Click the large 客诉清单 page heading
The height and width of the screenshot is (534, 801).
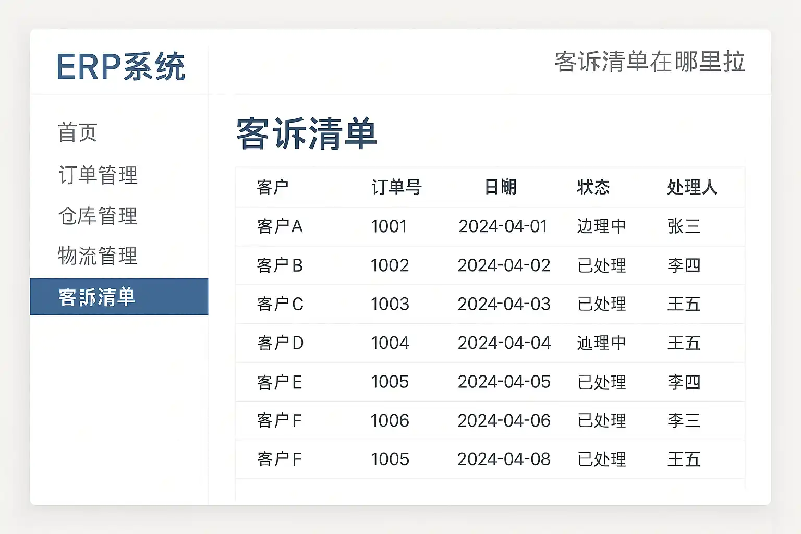point(307,133)
